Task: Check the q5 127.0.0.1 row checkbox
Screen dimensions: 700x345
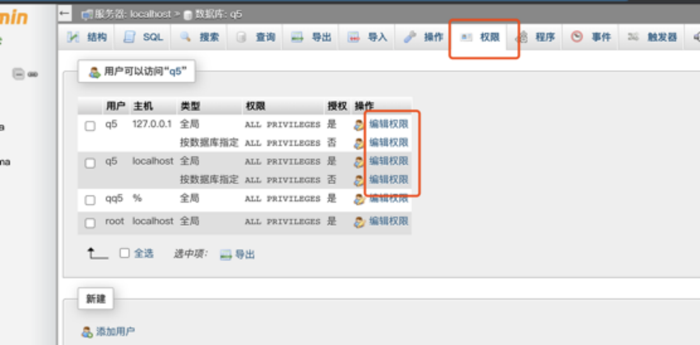Action: pos(90,126)
